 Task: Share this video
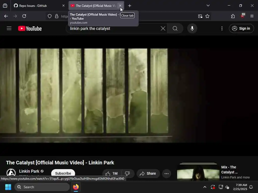click(148, 173)
